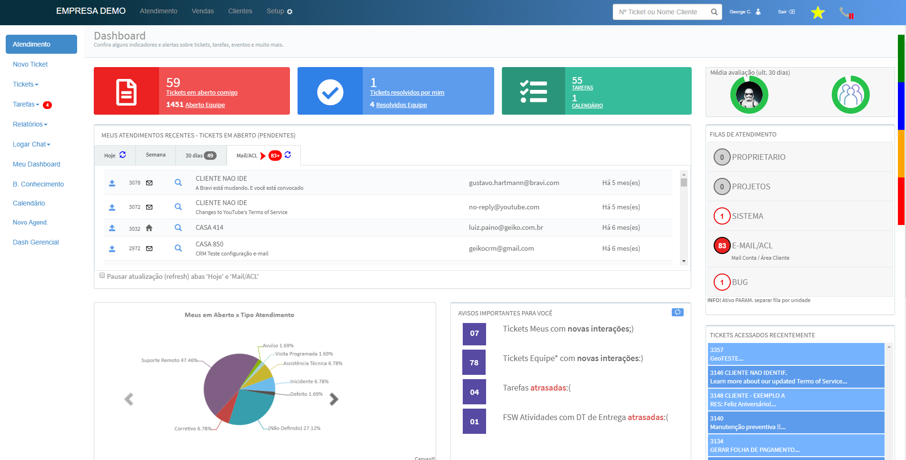Click the refresh icon on Mail/ACL tab
This screenshot has height=460, width=906.
[x=288, y=155]
